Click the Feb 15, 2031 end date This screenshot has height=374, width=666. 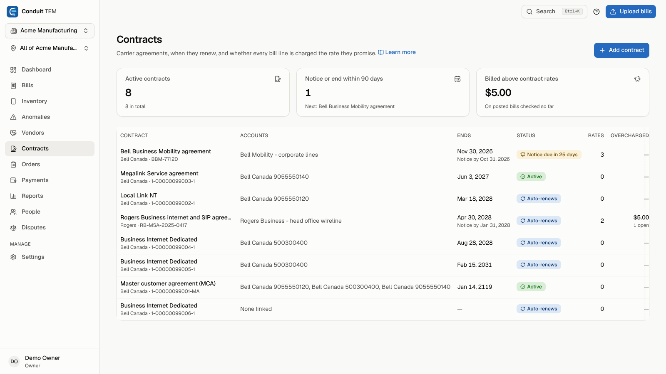pos(475,265)
